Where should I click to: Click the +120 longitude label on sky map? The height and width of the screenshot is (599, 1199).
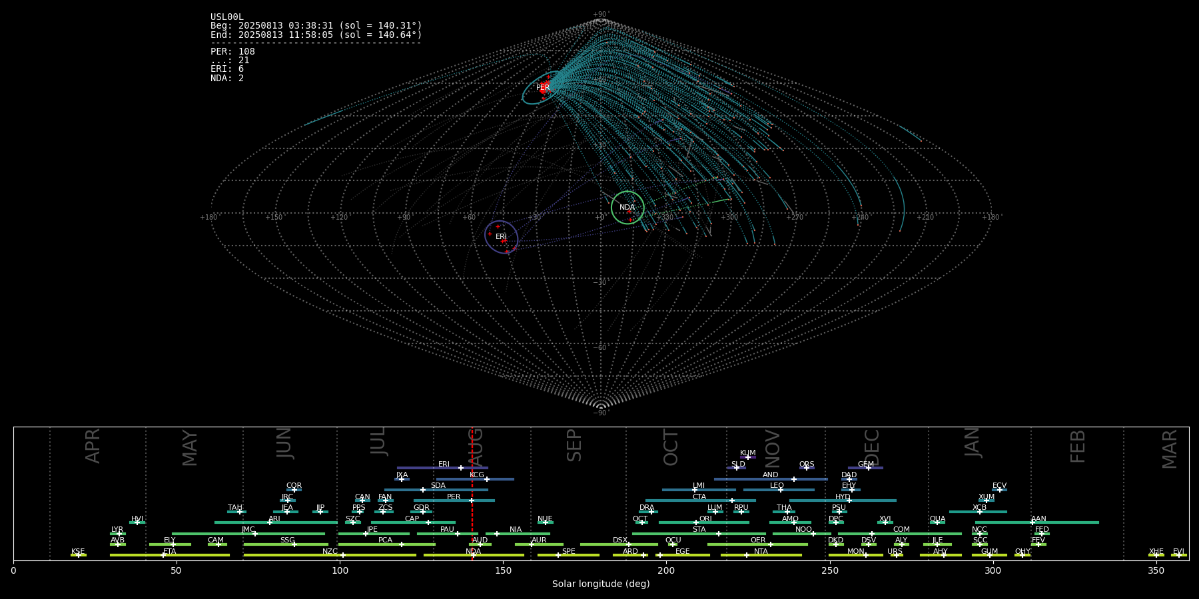tap(339, 217)
